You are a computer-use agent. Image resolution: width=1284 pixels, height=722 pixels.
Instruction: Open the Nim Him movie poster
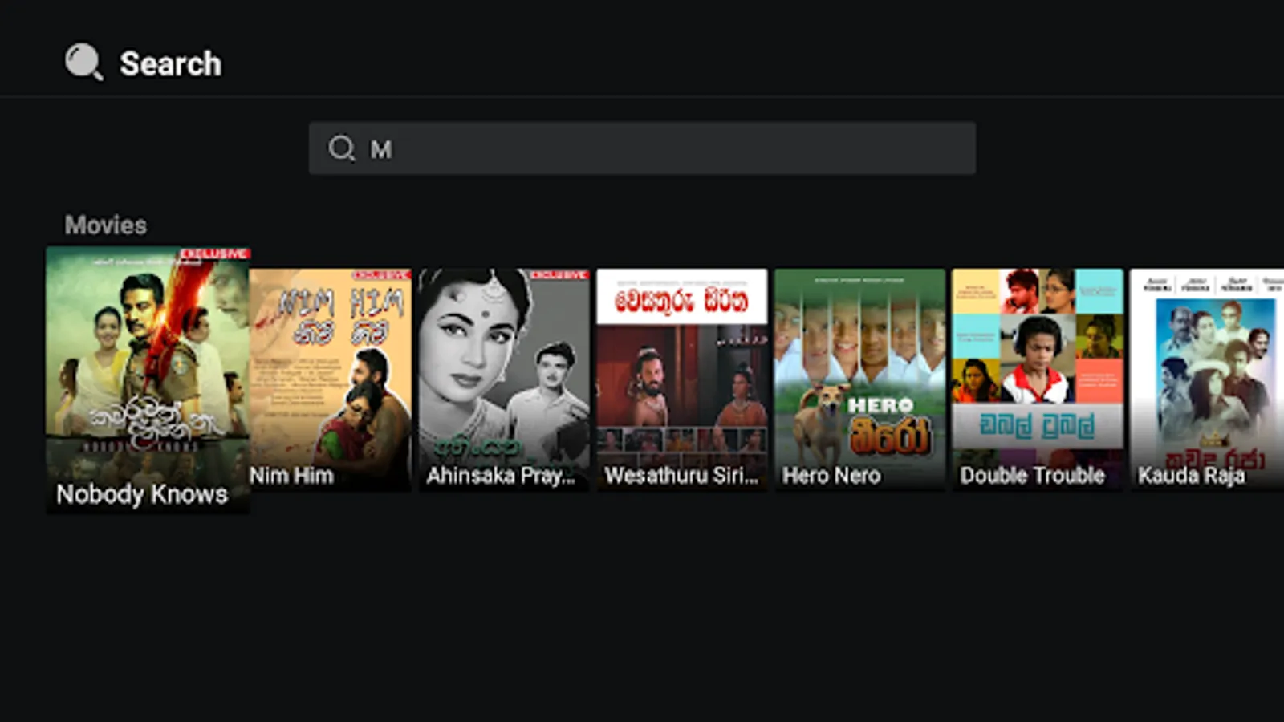(x=331, y=379)
